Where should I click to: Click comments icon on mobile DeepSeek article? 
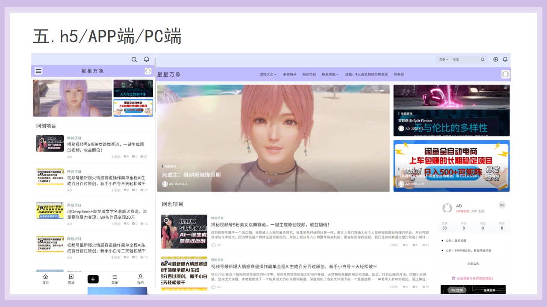click(x=133, y=224)
